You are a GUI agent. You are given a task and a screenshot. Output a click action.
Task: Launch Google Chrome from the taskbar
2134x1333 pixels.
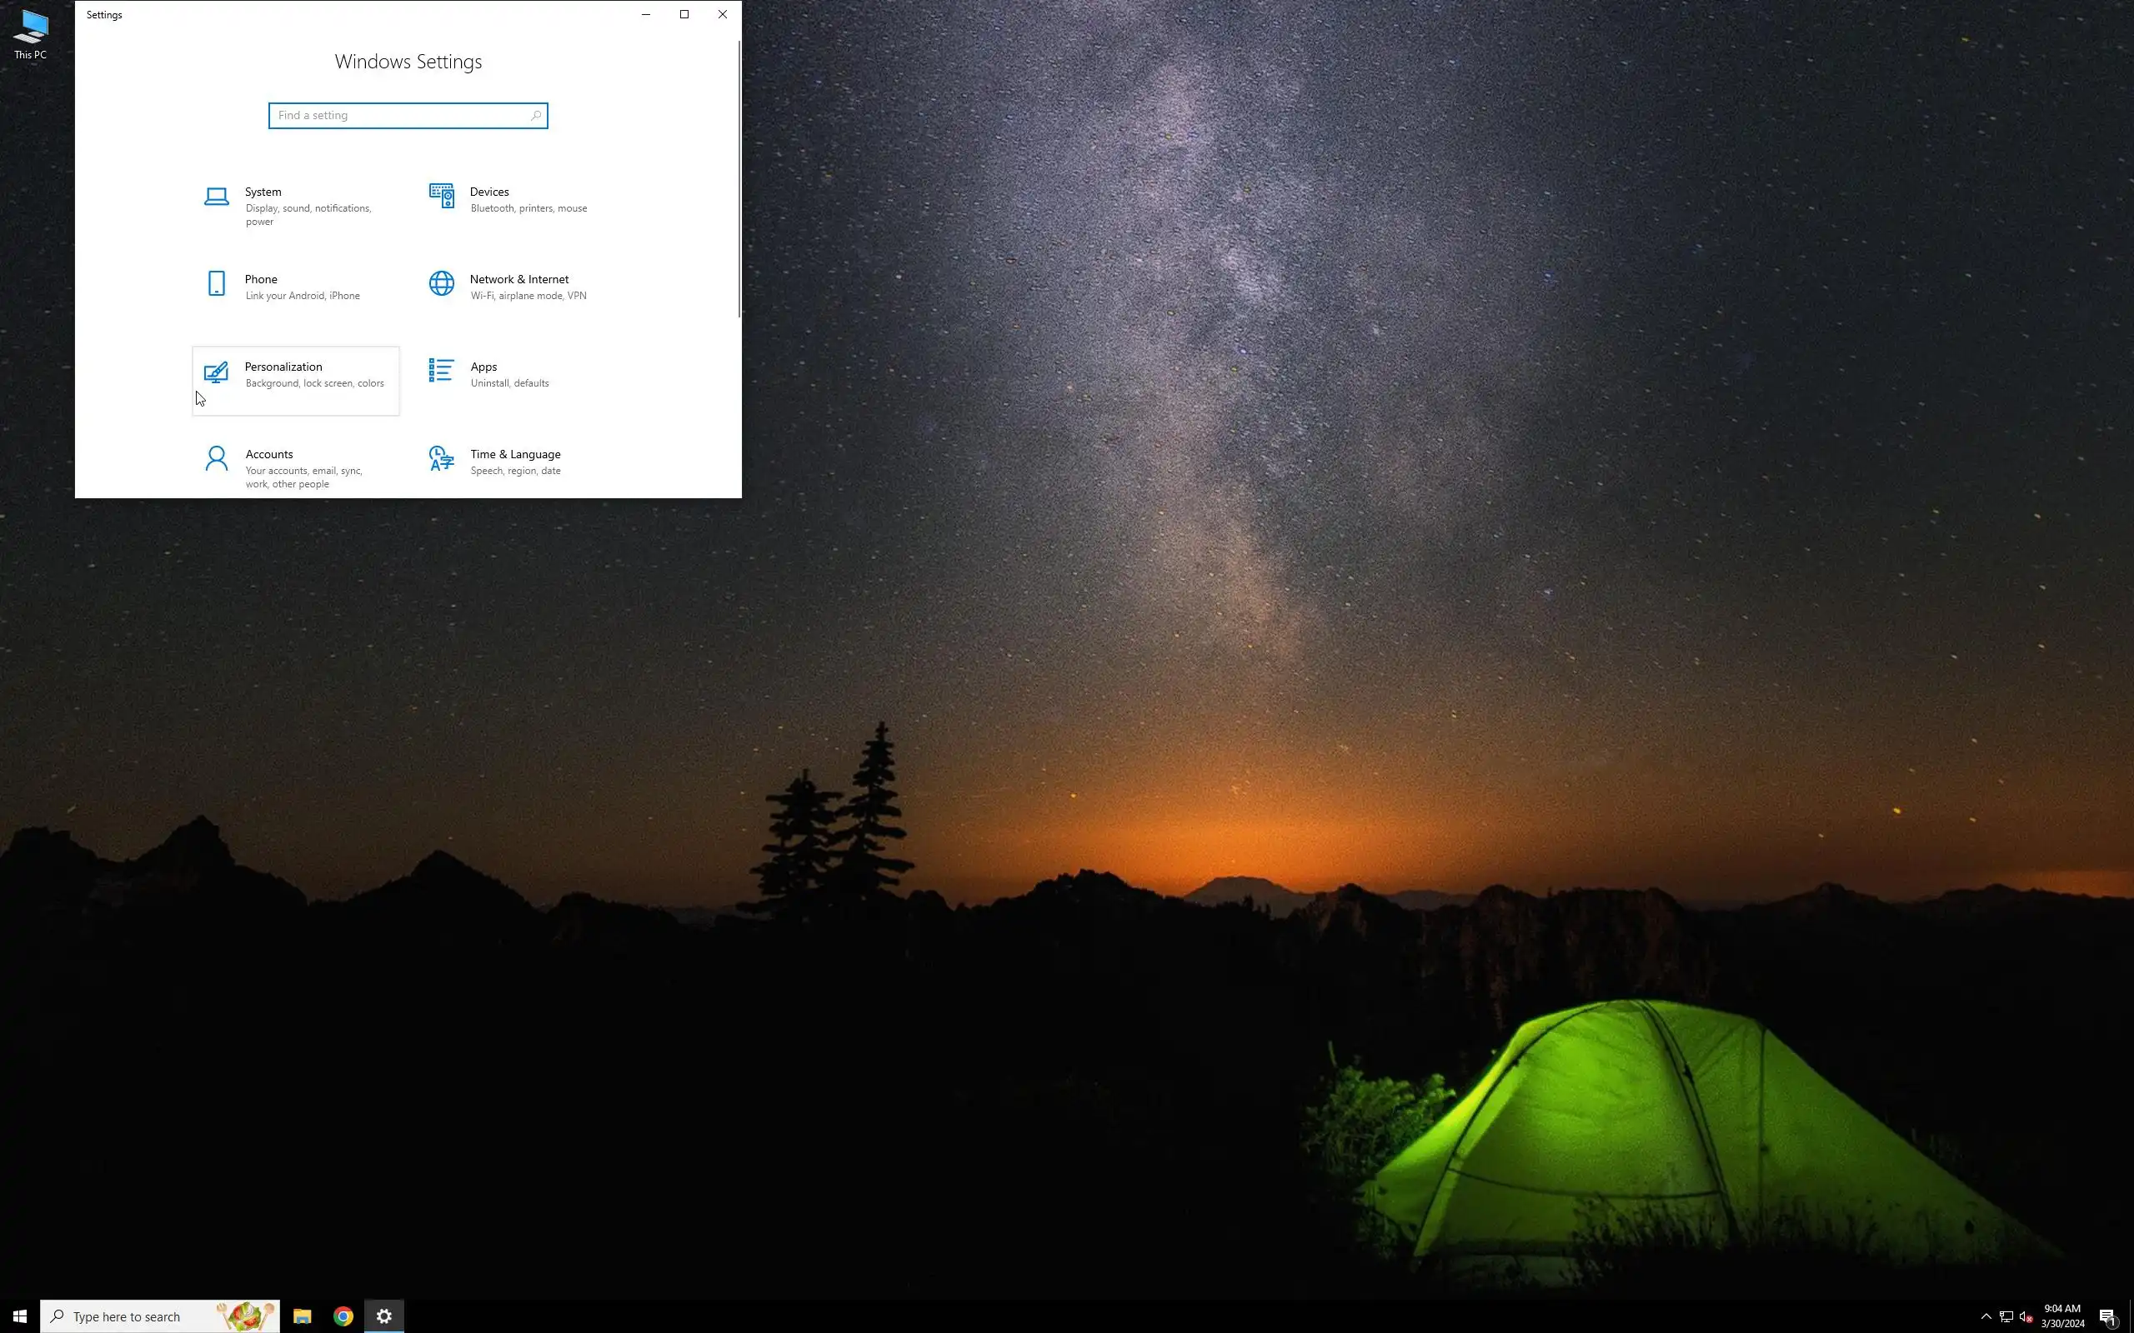343,1316
